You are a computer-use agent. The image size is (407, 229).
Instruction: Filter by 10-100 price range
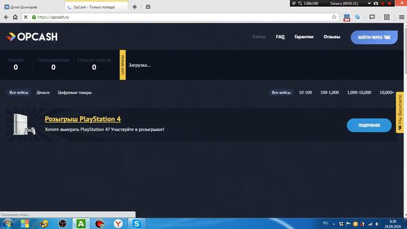click(305, 92)
